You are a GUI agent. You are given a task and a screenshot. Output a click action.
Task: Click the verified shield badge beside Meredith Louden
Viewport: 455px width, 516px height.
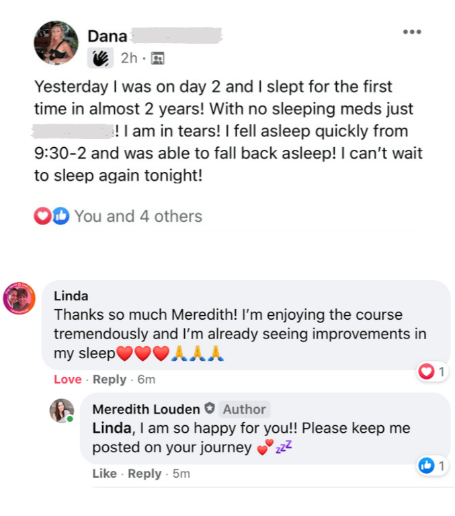[x=210, y=408]
